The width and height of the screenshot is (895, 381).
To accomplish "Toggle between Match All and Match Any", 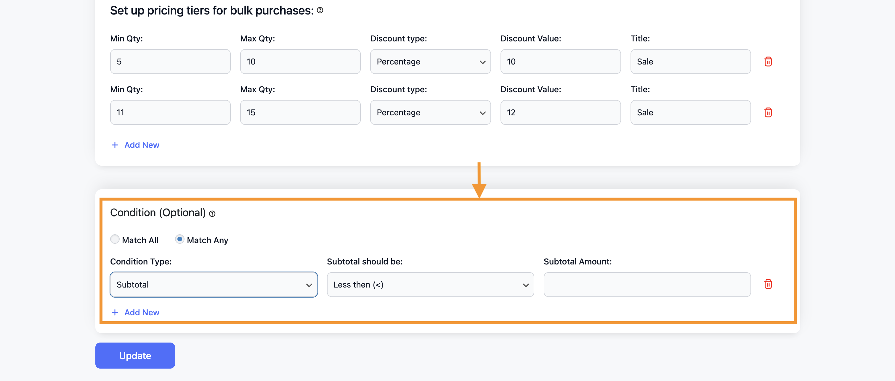I will point(115,239).
